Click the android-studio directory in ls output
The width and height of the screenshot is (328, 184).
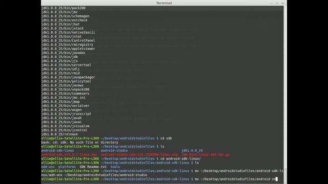114,150
